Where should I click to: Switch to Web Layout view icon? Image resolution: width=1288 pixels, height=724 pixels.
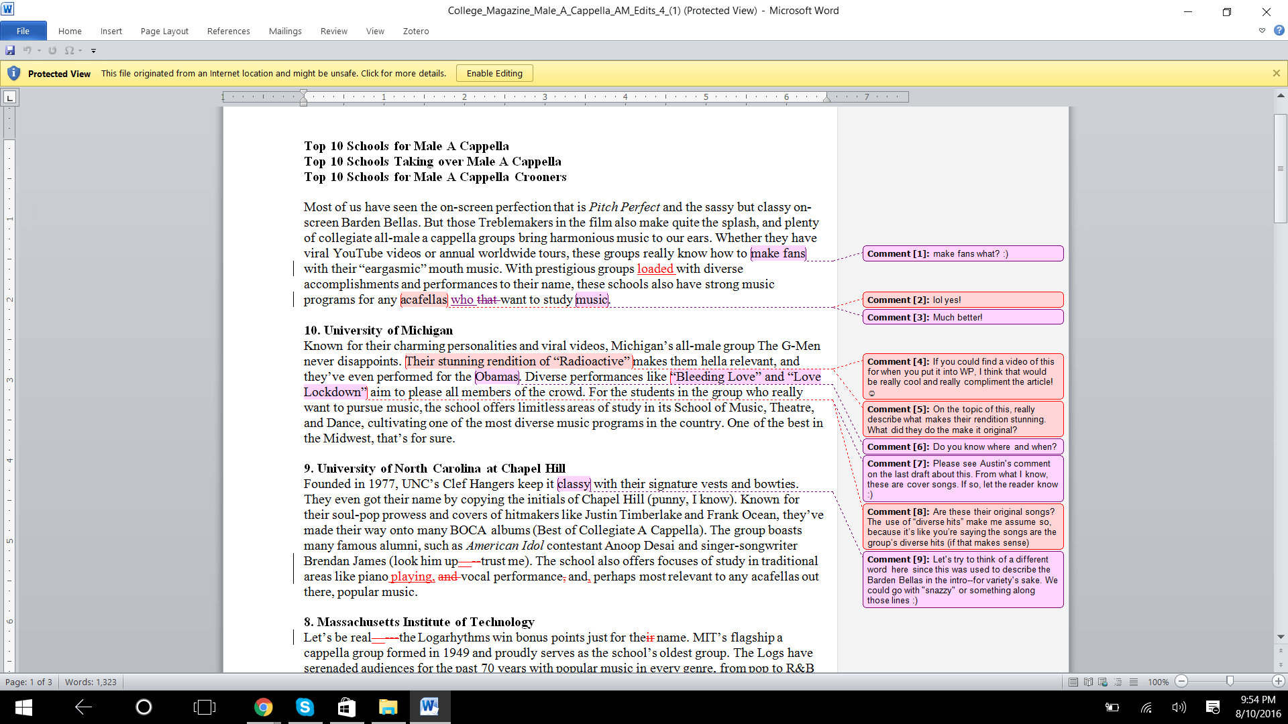coord(1103,682)
